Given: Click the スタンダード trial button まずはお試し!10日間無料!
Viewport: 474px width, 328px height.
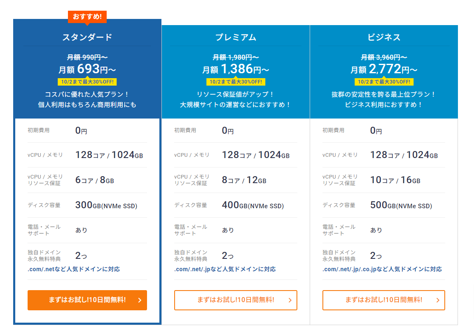Looking at the screenshot, I should [87, 300].
